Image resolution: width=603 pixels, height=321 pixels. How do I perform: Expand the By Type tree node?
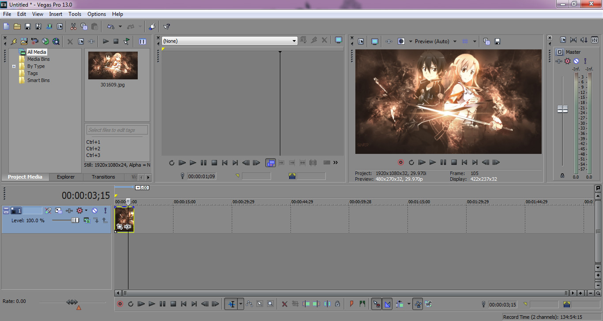(x=14, y=66)
